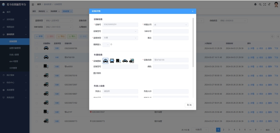280x133 pixels.
Task: Collapse sidebar with hamburger icon
Action: tap(33, 4)
